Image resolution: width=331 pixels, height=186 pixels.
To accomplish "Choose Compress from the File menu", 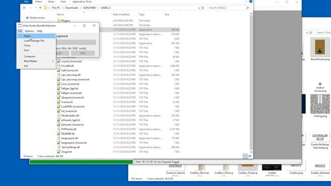I will pyautogui.click(x=36, y=56).
